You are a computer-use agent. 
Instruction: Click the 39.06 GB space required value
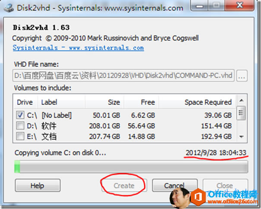218,115
